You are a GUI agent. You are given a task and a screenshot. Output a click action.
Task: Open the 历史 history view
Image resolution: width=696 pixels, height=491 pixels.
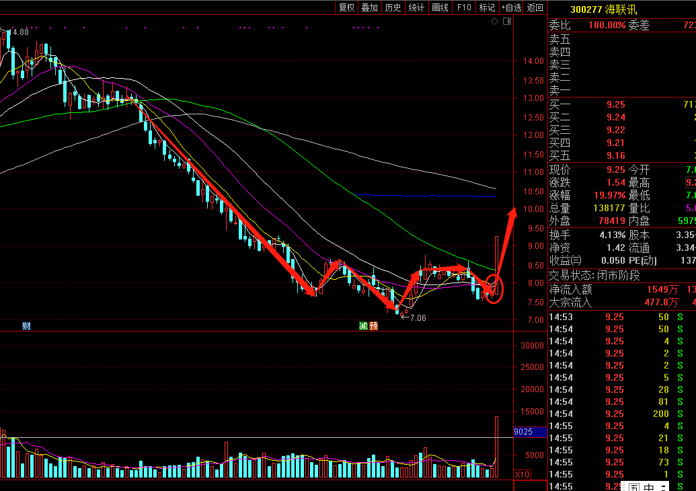tap(393, 7)
